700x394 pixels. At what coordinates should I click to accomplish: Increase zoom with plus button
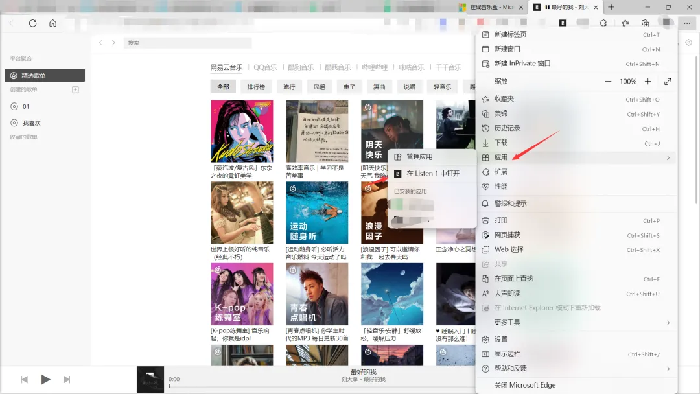pyautogui.click(x=647, y=81)
